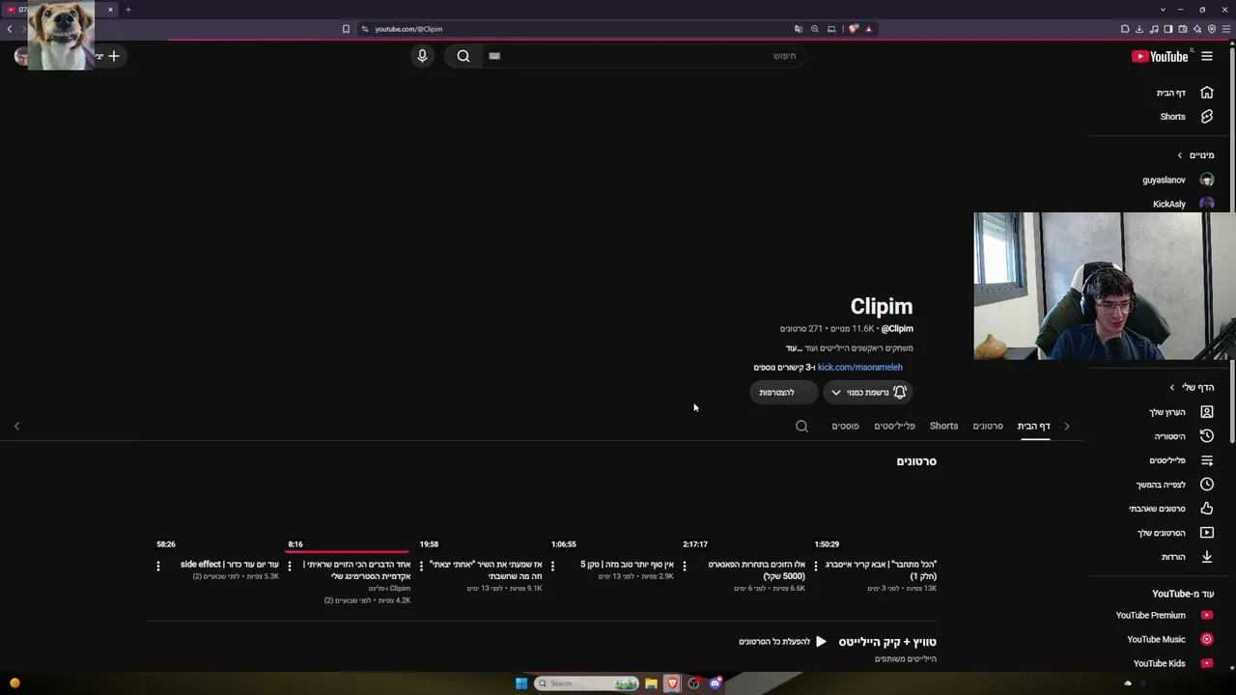This screenshot has width=1236, height=695.
Task: Toggle the browser sidebar panel icon
Action: (1168, 29)
